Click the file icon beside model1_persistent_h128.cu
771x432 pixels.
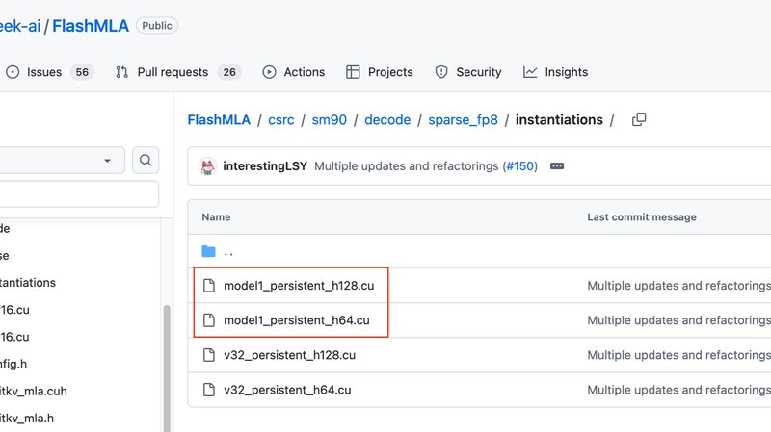click(209, 286)
